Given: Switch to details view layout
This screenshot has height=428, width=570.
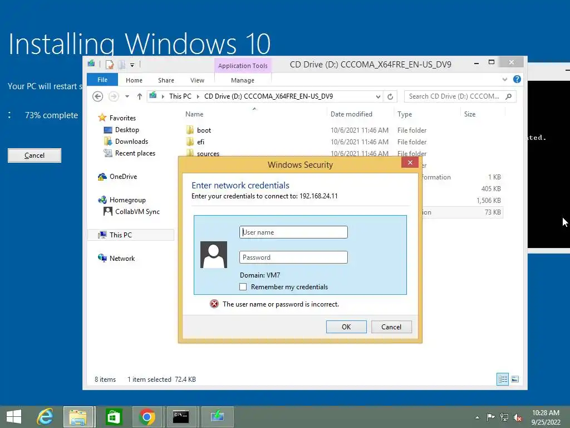Looking at the screenshot, I should (503, 379).
